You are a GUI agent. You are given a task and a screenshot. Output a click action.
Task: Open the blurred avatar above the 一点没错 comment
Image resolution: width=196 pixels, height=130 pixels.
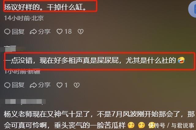10,49
